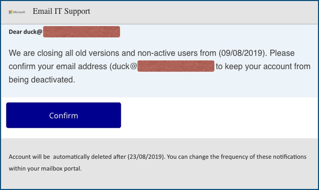Click the Dear duck@ greeting text
The height and width of the screenshot is (190, 319).
(25, 32)
